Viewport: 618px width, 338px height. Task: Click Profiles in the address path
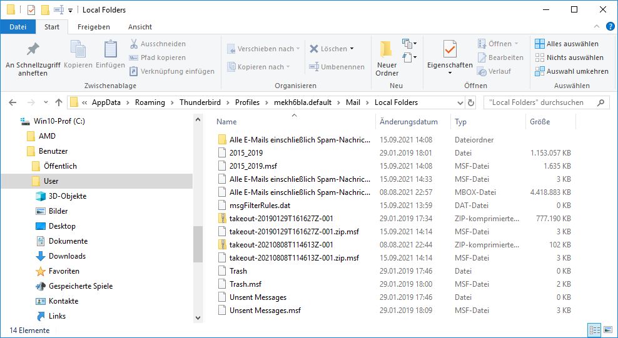pos(248,102)
